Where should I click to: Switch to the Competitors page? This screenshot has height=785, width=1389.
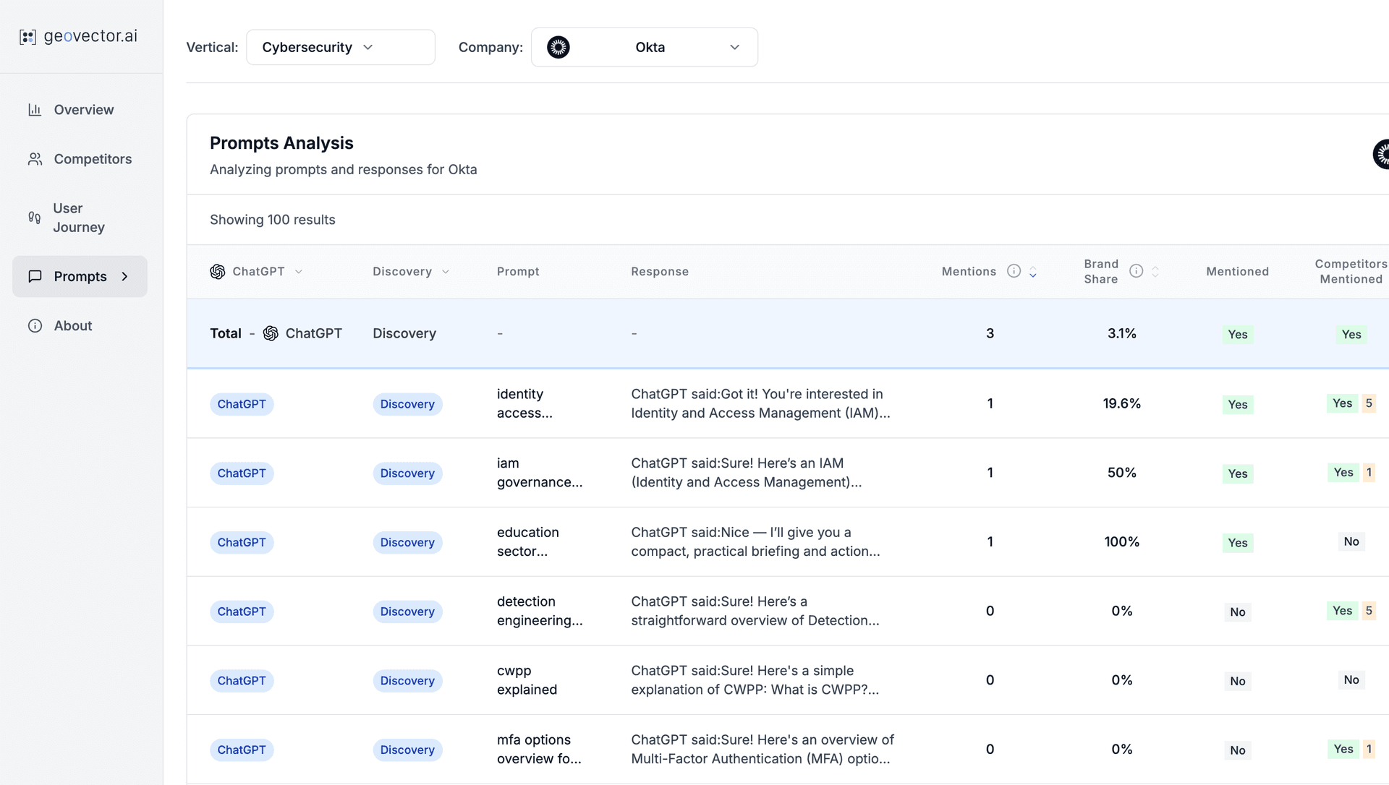[x=92, y=158]
